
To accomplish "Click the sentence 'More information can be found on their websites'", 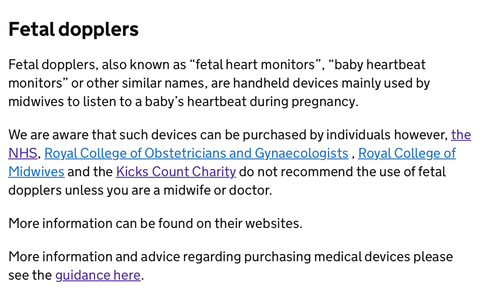I will point(156,224).
